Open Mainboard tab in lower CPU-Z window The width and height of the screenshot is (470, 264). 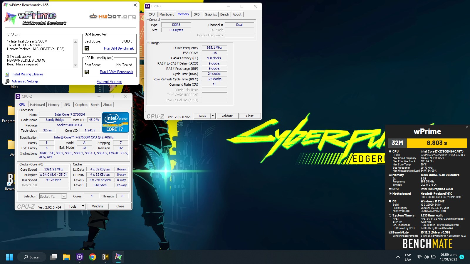37,105
